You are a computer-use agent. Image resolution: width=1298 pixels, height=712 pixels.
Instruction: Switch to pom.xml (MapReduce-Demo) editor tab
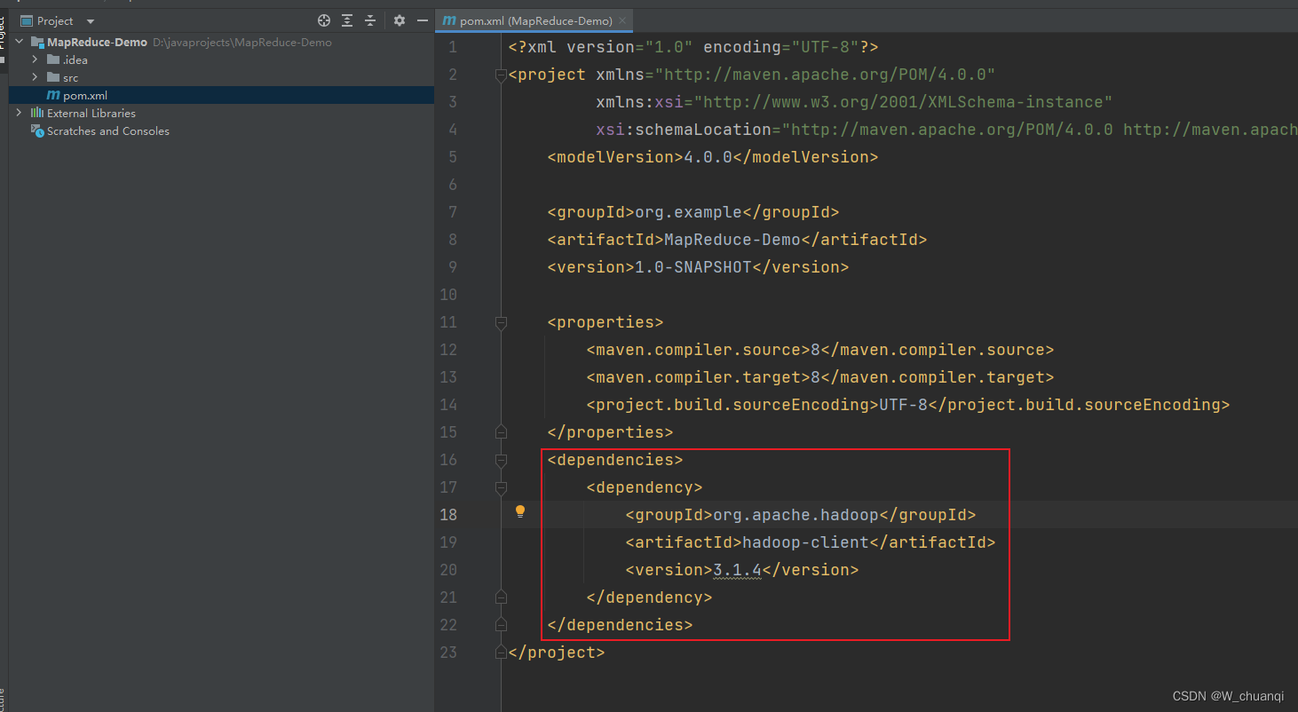[535, 20]
